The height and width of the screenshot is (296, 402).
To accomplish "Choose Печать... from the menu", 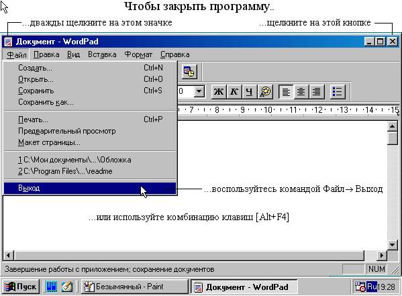I will (x=90, y=119).
